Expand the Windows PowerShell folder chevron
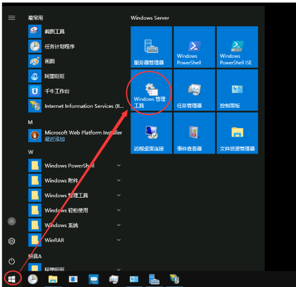 [119, 166]
